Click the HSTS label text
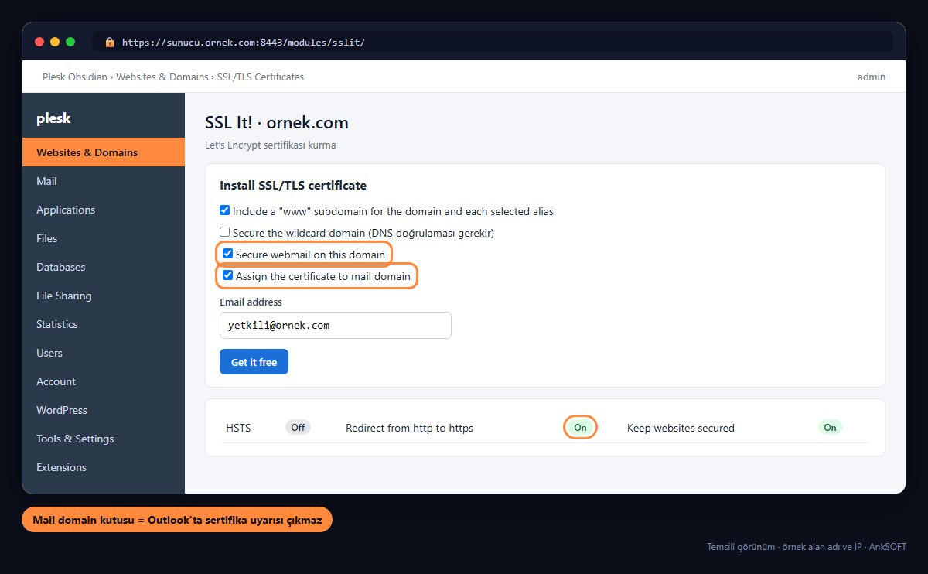The image size is (928, 574). point(238,428)
